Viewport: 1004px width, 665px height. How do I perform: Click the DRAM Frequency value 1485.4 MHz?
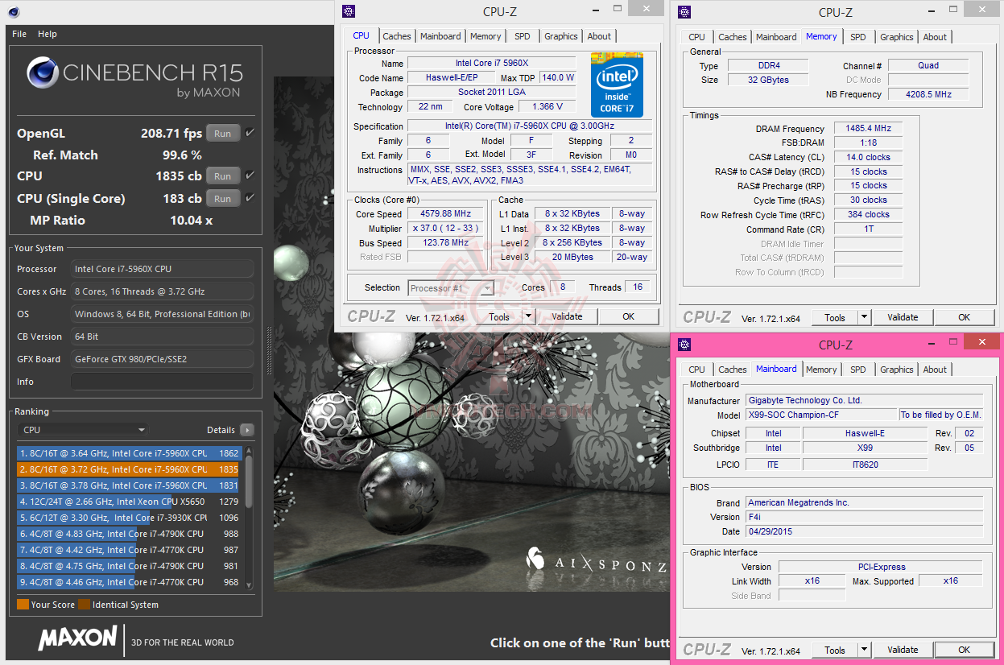[x=868, y=129]
